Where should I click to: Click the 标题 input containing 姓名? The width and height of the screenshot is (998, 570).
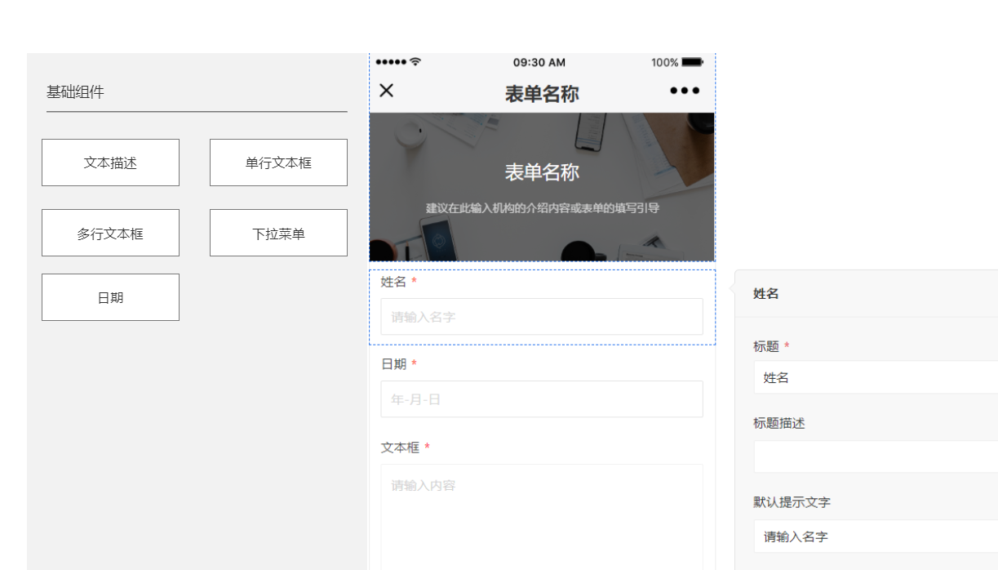pos(876,377)
